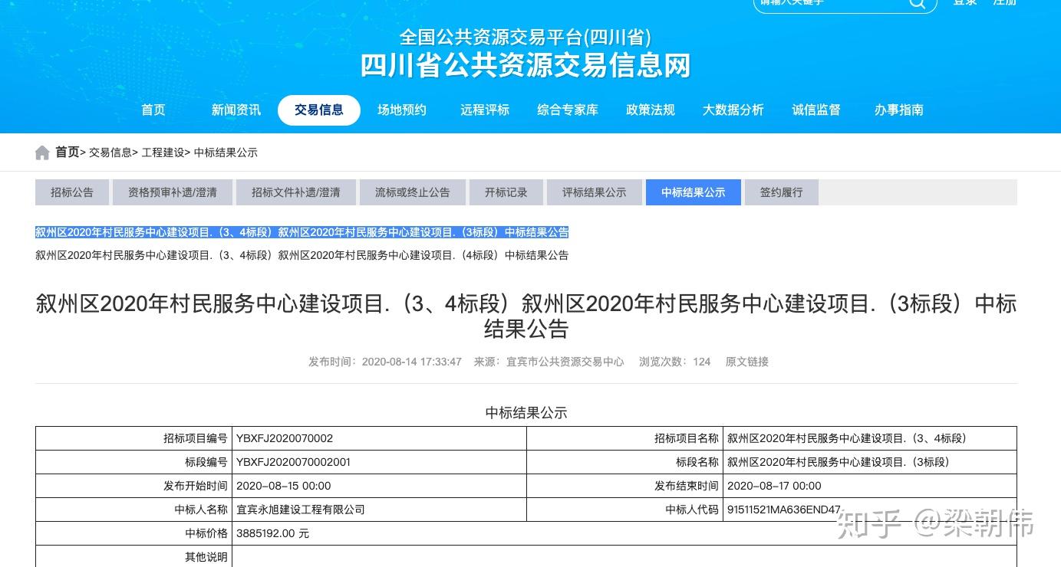Open 办事指南 navigation item
Image resolution: width=1061 pixels, height=567 pixels.
[899, 110]
